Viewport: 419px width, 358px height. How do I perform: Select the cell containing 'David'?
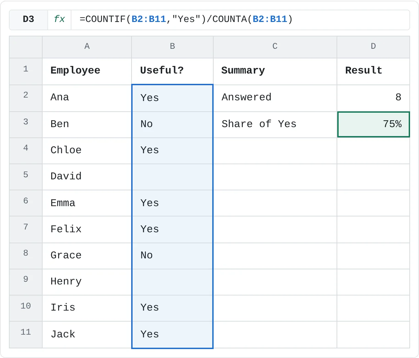(87, 177)
